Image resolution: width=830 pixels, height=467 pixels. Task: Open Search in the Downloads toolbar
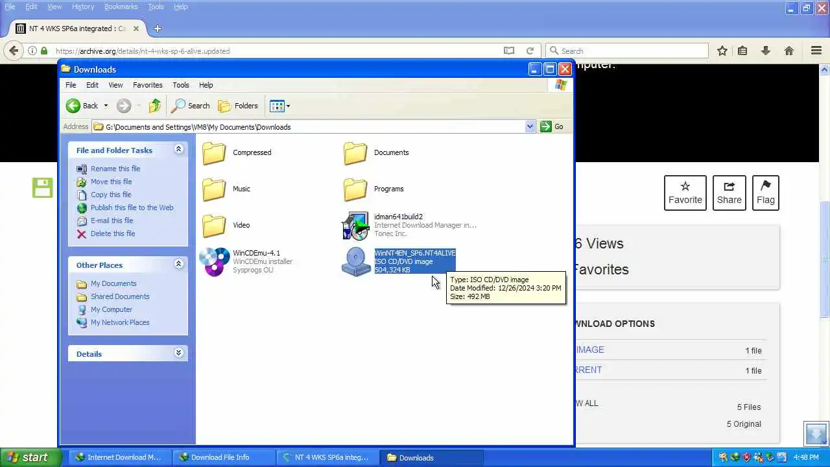[x=191, y=106]
